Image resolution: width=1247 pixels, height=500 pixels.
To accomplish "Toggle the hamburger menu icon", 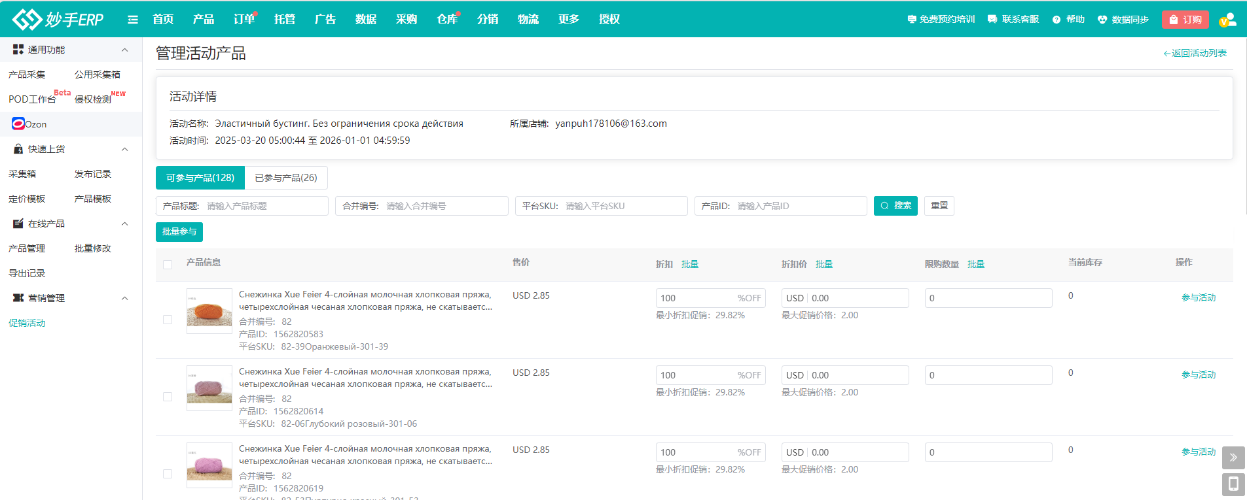I will tap(133, 20).
